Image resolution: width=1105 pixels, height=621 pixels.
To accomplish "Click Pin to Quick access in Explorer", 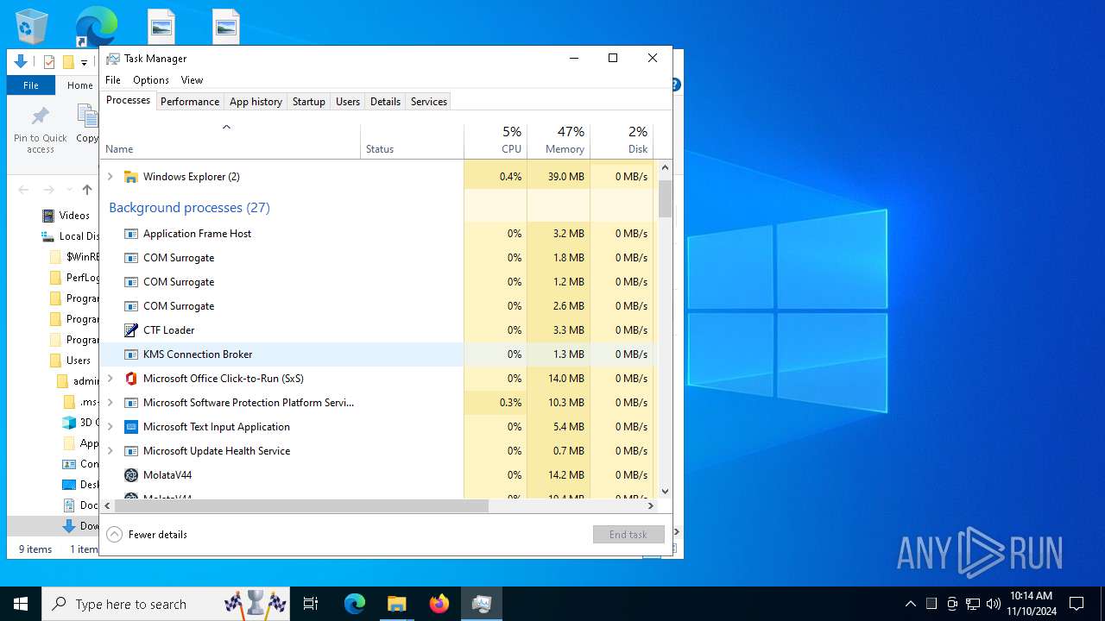I will click(40, 130).
